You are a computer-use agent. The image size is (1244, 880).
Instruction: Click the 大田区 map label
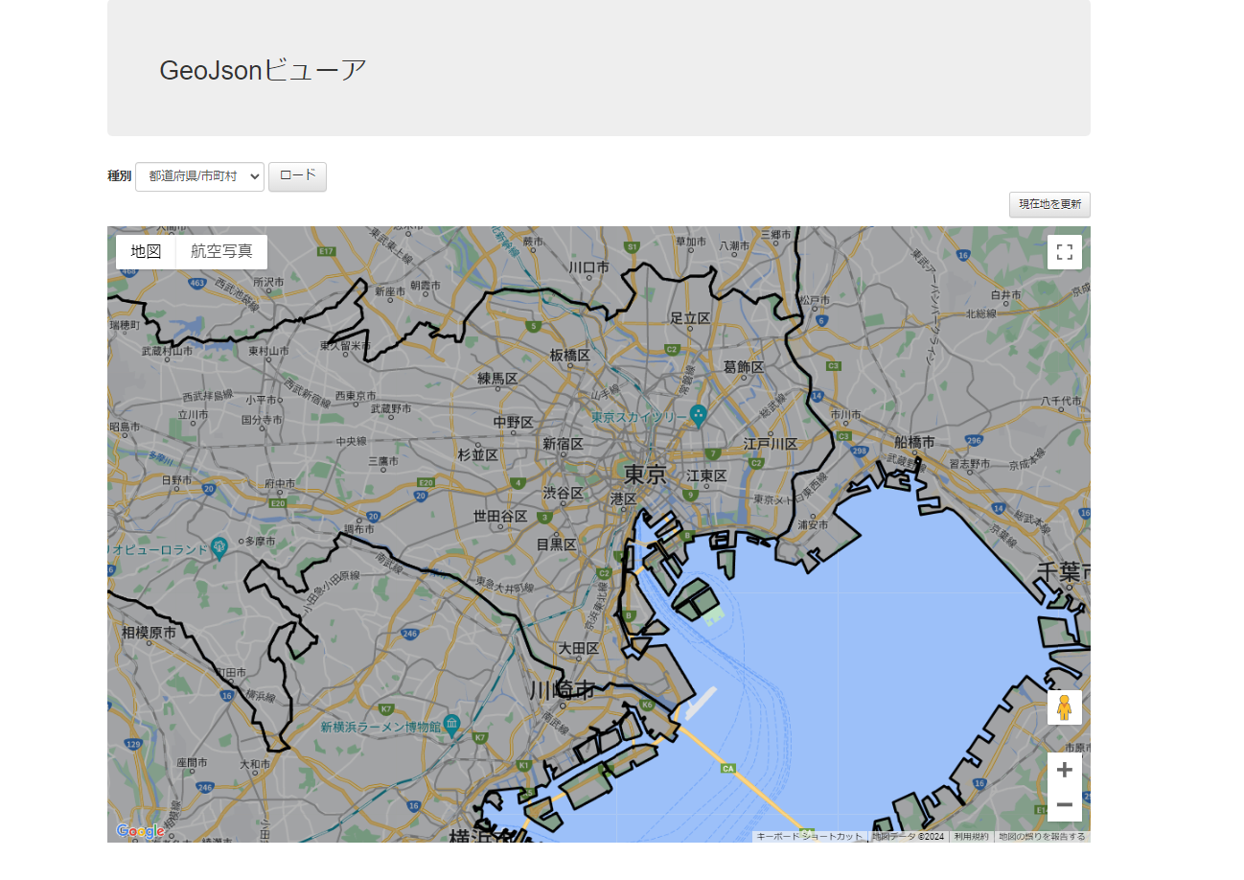(579, 648)
